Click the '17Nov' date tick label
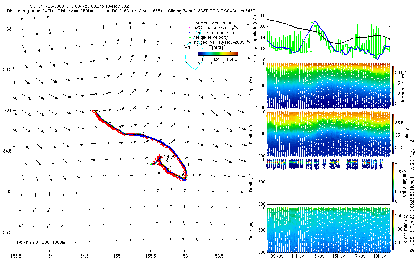The image size is (417, 260). click(359, 256)
